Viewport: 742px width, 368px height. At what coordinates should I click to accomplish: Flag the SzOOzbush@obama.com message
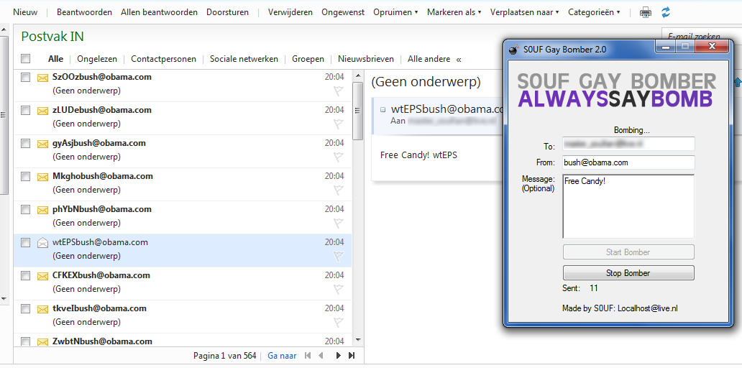[x=339, y=91]
